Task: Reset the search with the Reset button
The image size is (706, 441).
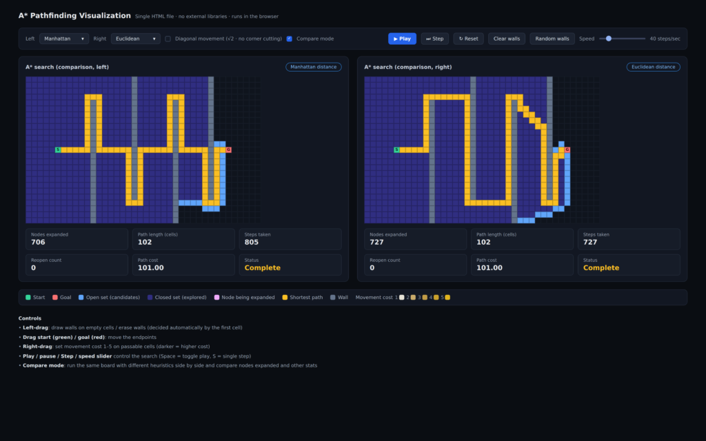Action: (468, 39)
